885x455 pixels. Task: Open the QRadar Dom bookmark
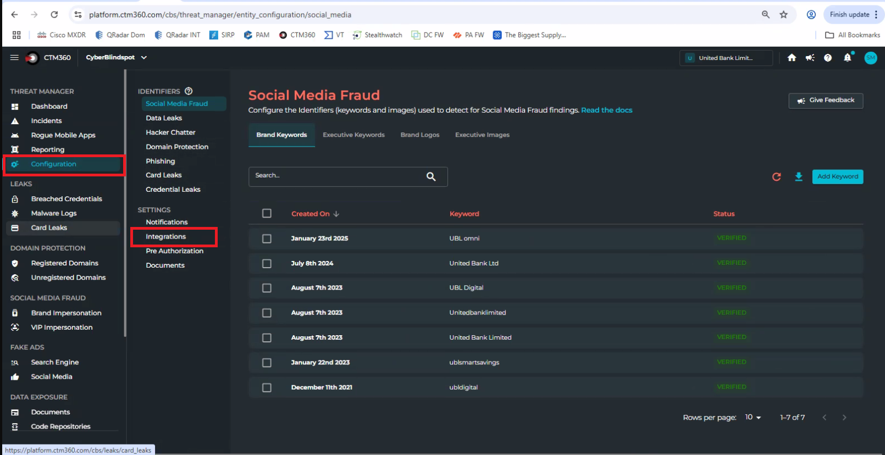(x=120, y=35)
